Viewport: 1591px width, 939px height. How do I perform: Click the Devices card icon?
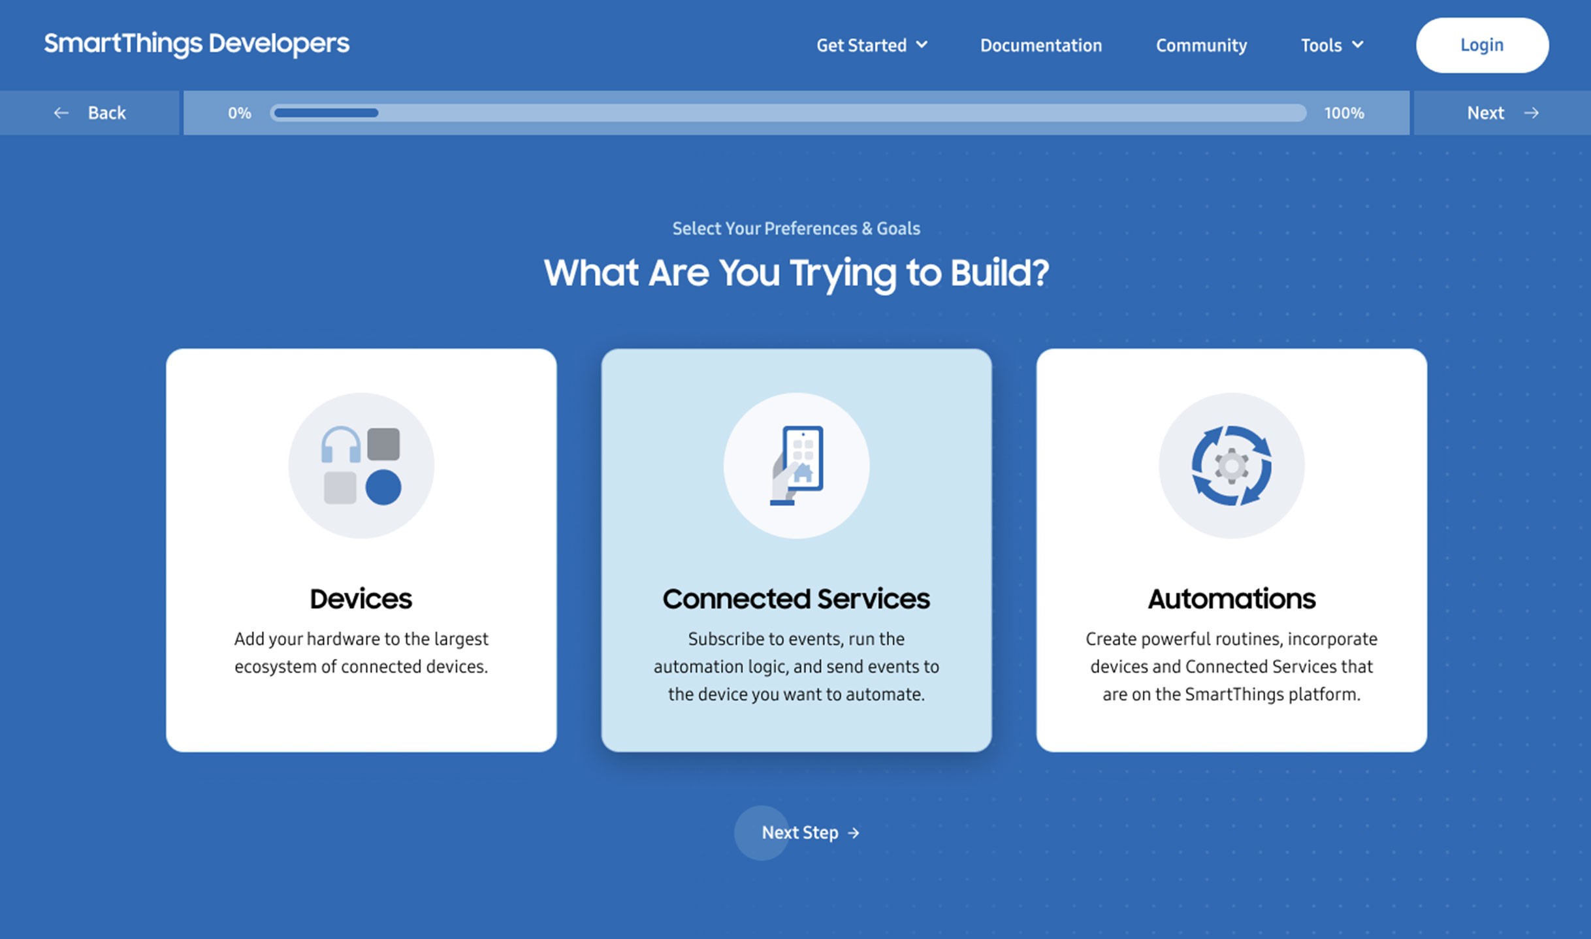pyautogui.click(x=361, y=466)
